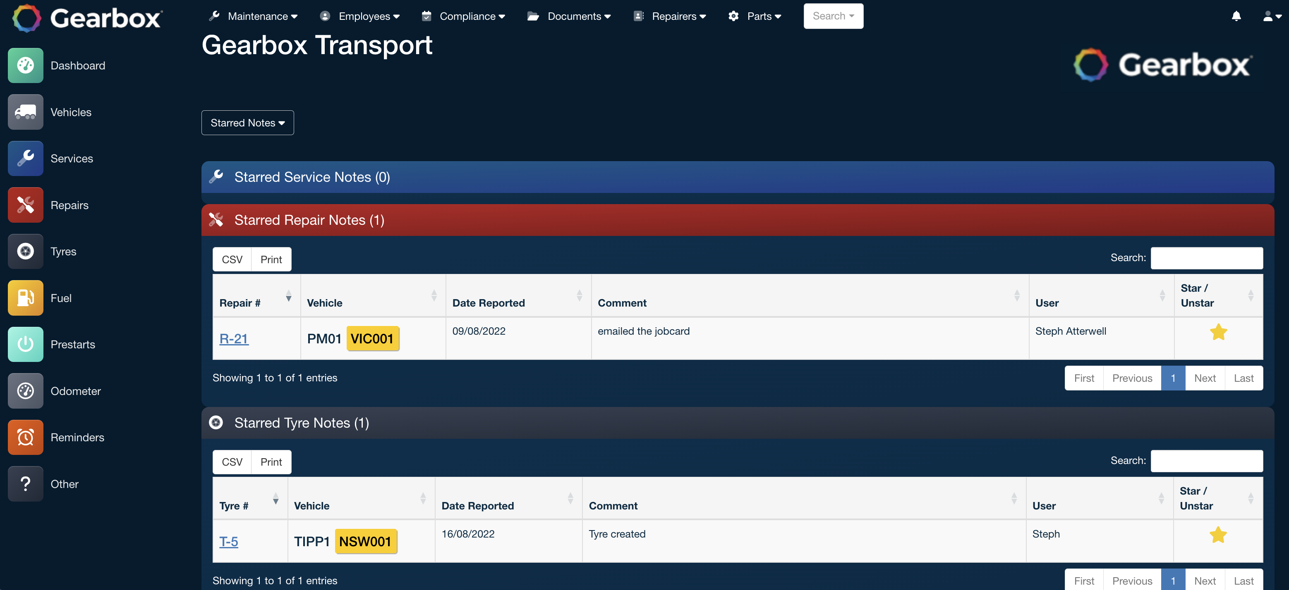Screen dimensions: 1289x590
Task: Sort repair table by Repair #
Action: 256,295
